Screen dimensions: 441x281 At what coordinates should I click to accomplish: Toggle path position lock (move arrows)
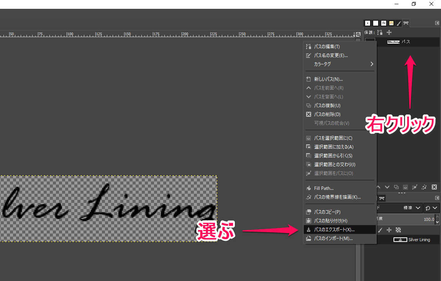point(389,33)
